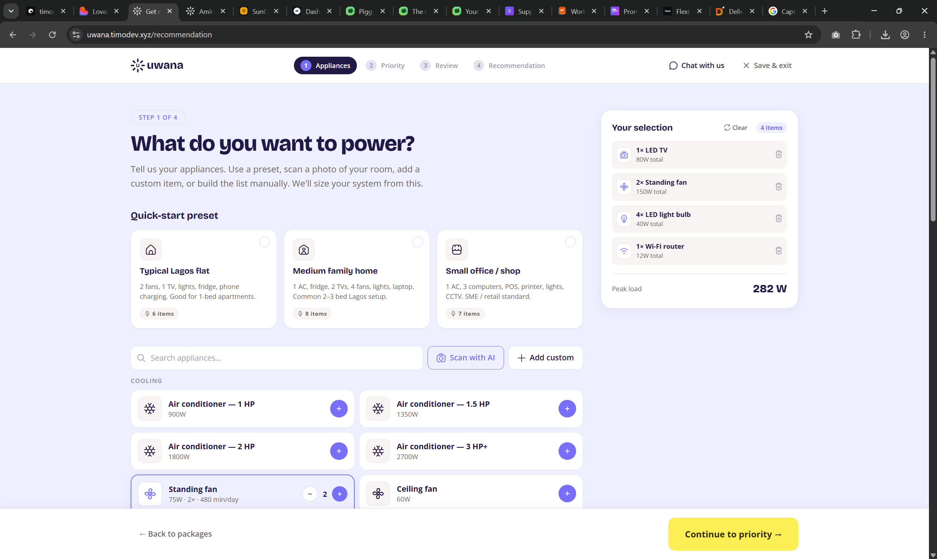The image size is (937, 559).
Task: Click the 7 items tag on Small office
Action: (x=465, y=314)
